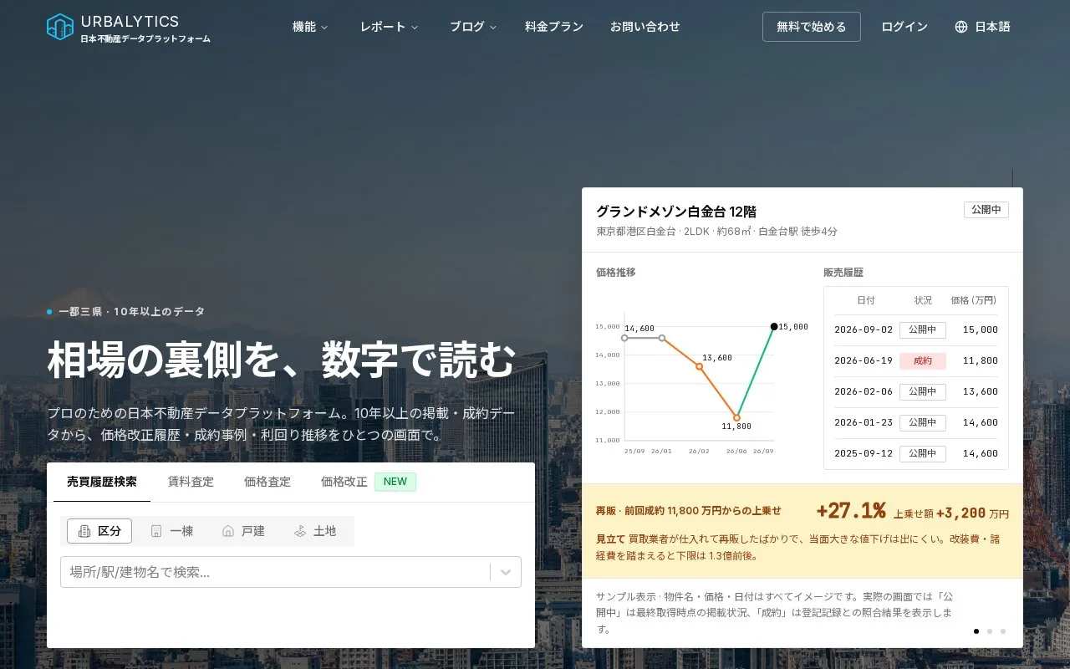The width and height of the screenshot is (1070, 669).
Task: Switch to the 賃料査定 tab
Action: pyautogui.click(x=191, y=482)
